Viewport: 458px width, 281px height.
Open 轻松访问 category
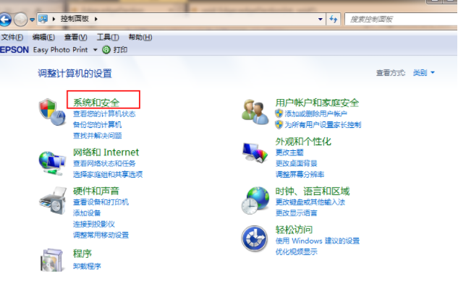[x=294, y=230]
